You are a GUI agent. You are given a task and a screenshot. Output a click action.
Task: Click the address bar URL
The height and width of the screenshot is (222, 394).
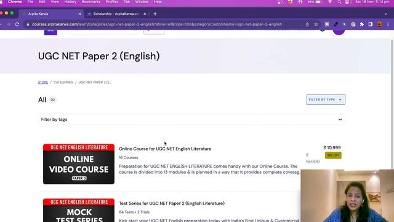pos(157,25)
